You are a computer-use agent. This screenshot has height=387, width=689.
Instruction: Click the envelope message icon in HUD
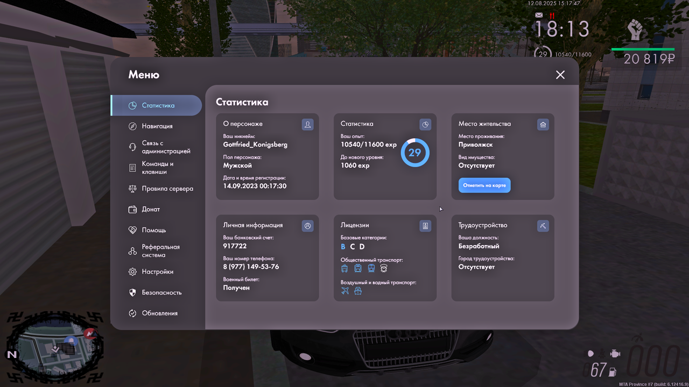(x=539, y=15)
